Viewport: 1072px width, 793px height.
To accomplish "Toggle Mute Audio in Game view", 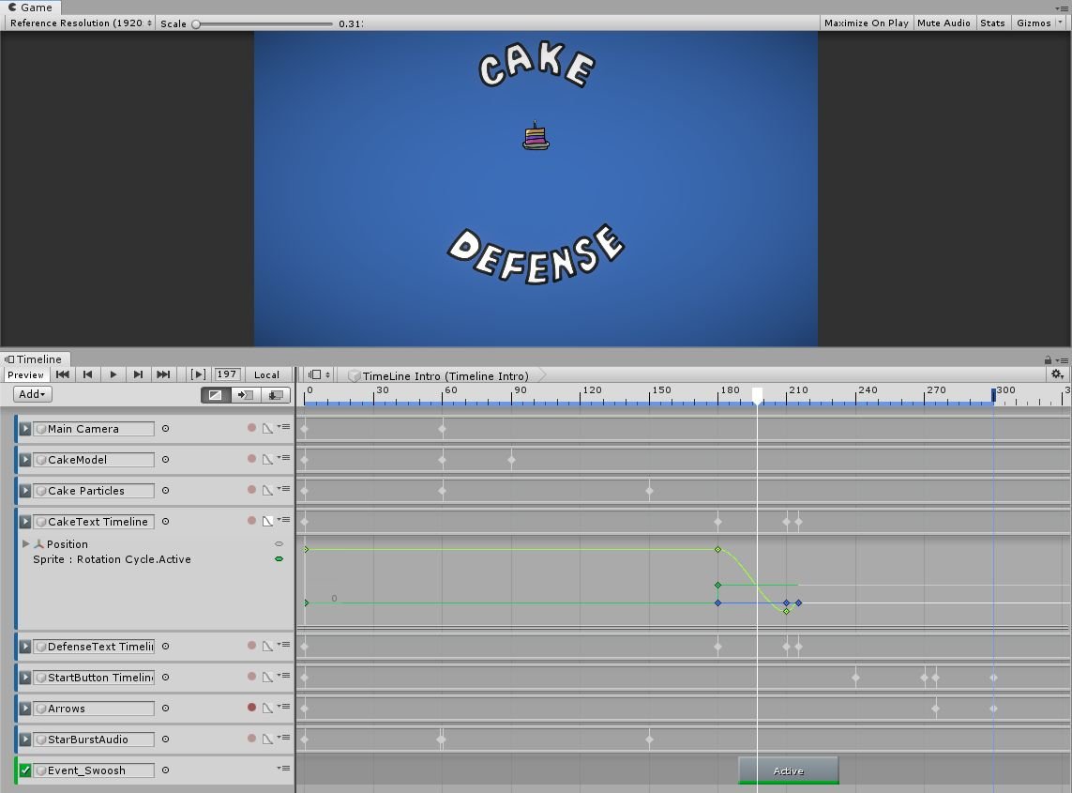I will 944,23.
